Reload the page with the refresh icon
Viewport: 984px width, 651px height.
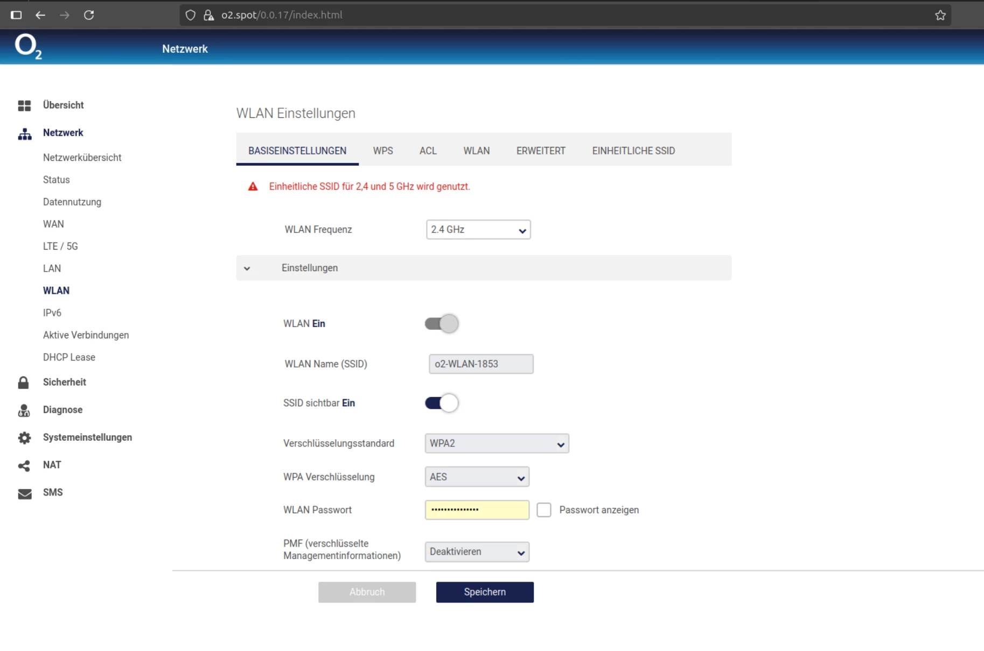[x=89, y=15]
